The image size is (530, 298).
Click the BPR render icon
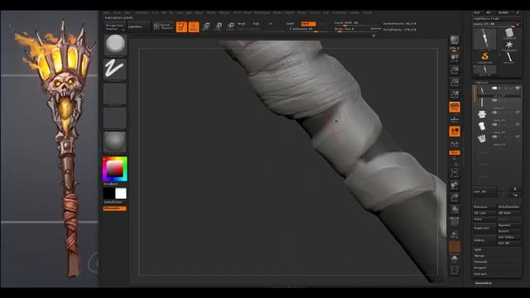pos(455,41)
